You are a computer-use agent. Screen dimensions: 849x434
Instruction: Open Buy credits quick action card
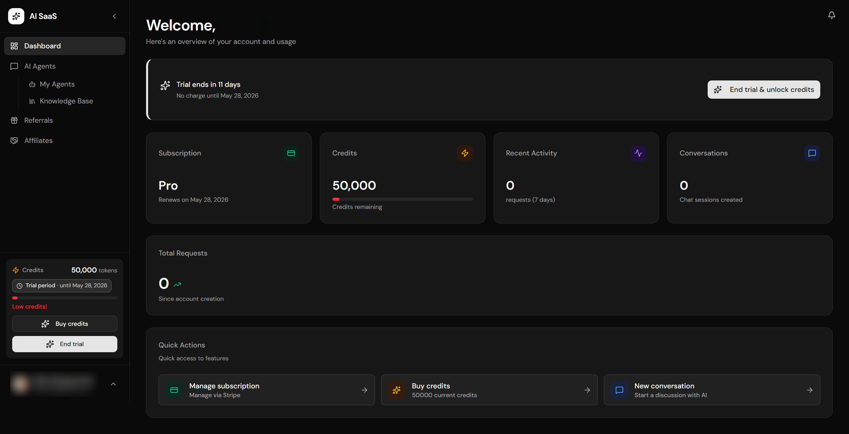click(489, 390)
